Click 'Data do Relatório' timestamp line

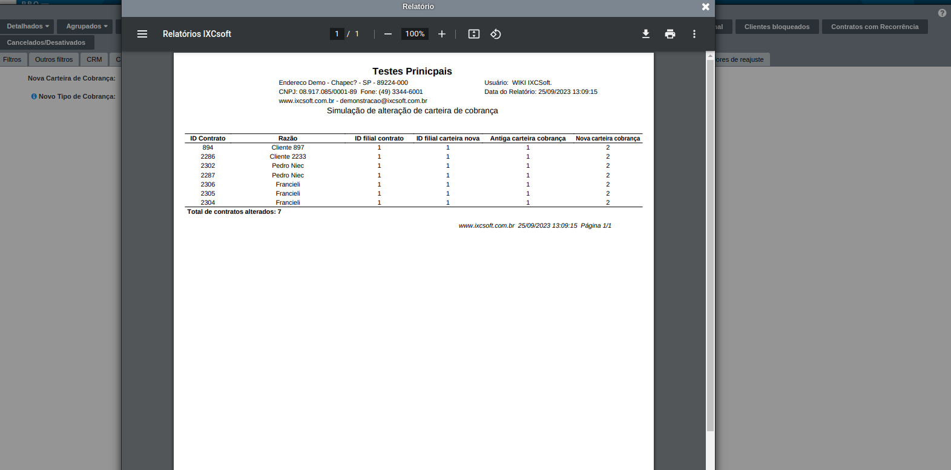(541, 92)
